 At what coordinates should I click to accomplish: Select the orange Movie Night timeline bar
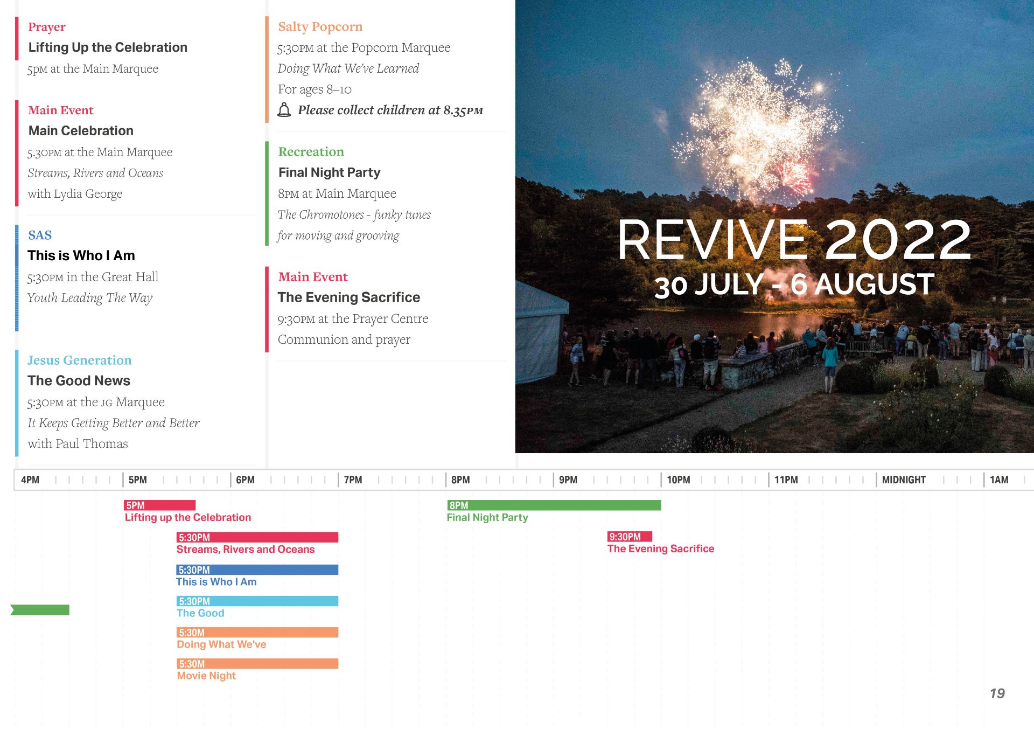coord(257,664)
